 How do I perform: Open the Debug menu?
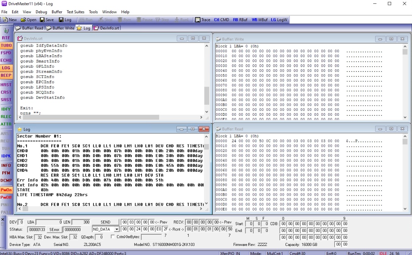tap(41, 12)
